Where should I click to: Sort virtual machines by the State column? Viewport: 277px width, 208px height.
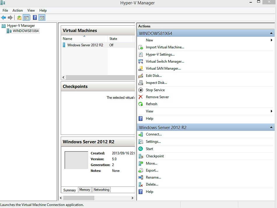(120, 39)
